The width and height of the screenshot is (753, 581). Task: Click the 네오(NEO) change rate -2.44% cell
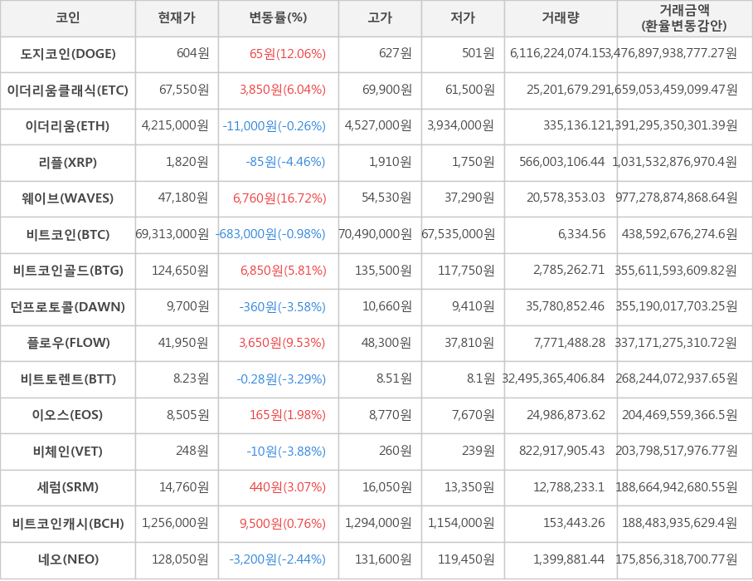[x=277, y=559]
